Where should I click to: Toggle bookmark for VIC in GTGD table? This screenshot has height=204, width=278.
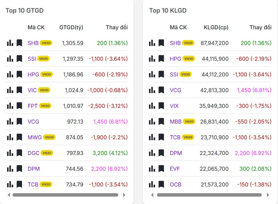pyautogui.click(x=19, y=90)
